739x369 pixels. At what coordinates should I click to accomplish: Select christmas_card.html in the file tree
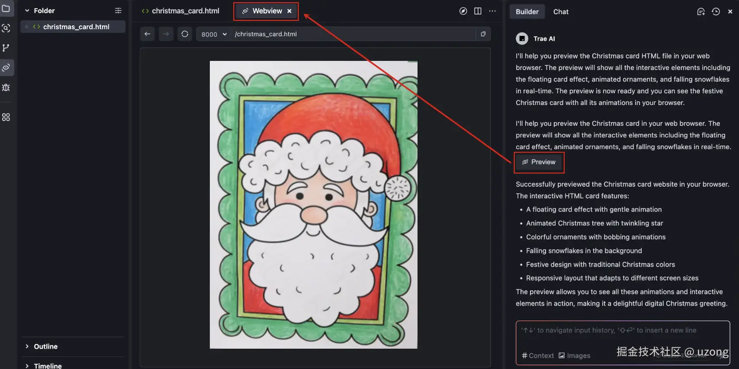[73, 27]
